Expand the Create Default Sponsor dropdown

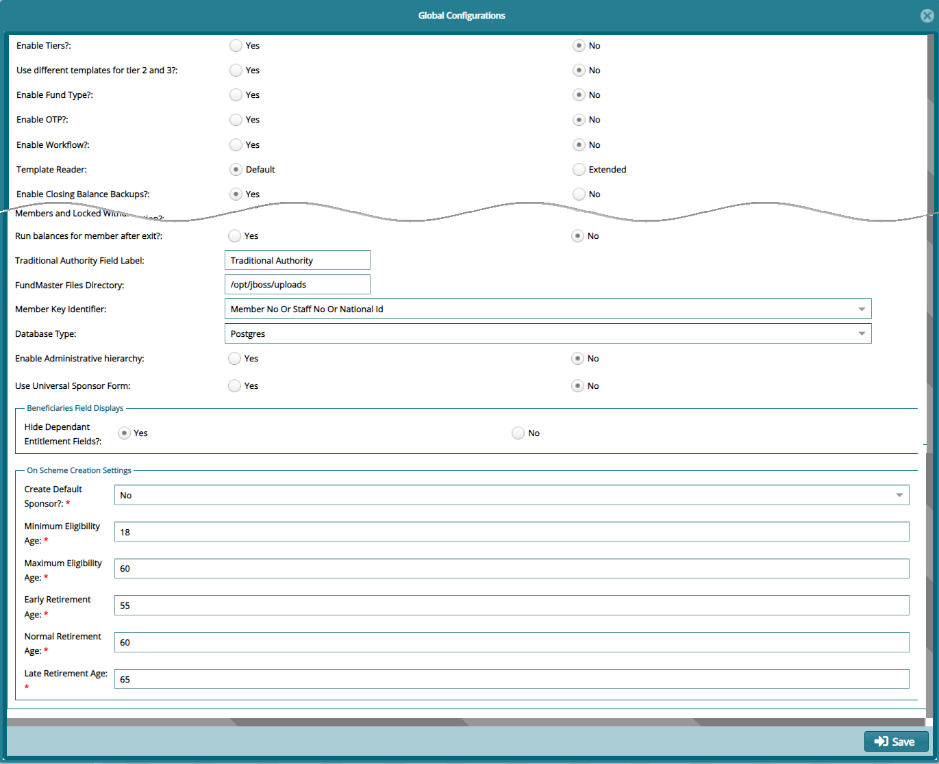tap(511, 496)
